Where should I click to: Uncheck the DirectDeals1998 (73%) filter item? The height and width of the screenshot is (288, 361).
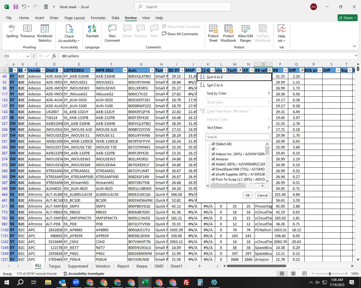(213, 169)
